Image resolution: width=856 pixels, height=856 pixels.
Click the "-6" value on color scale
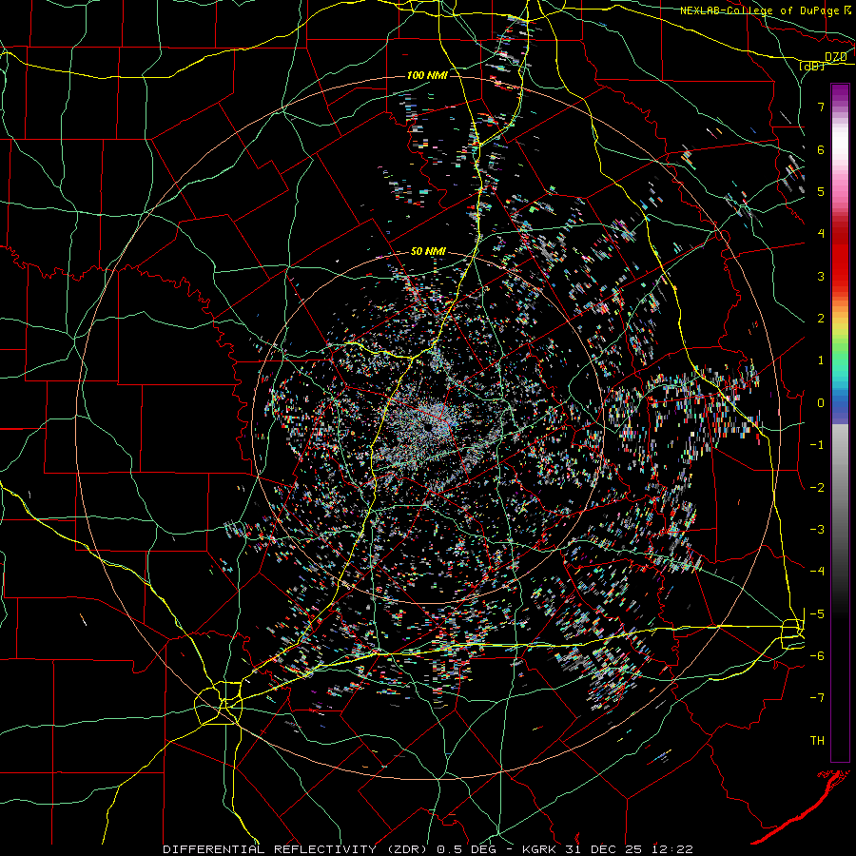[817, 656]
